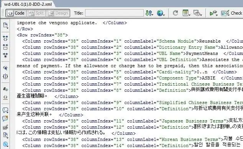Open the View Options menu
Screen dimensions: 243x149
[186, 13]
